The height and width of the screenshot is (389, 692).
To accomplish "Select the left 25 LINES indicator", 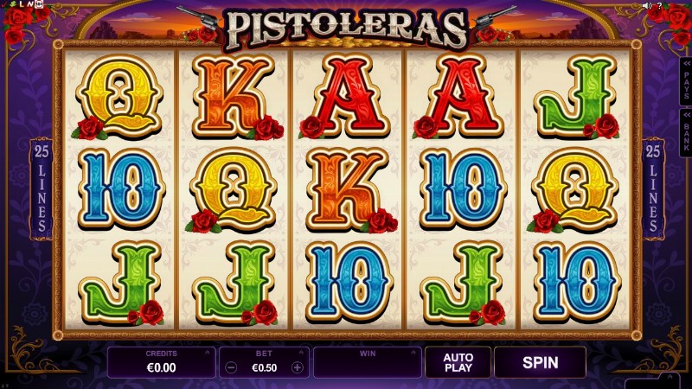I will click(42, 188).
